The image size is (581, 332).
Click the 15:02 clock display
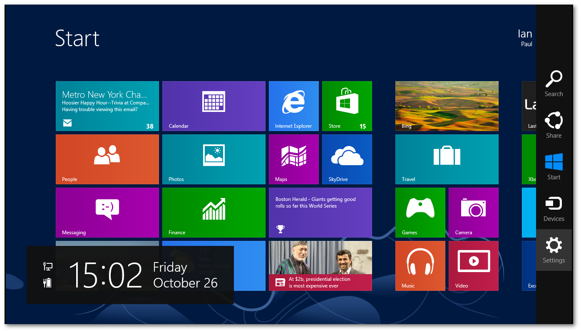(x=105, y=275)
